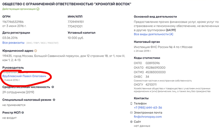The width and height of the screenshot is (221, 129).
Task: Click the phone icon near Телефон
Action: (131, 103)
